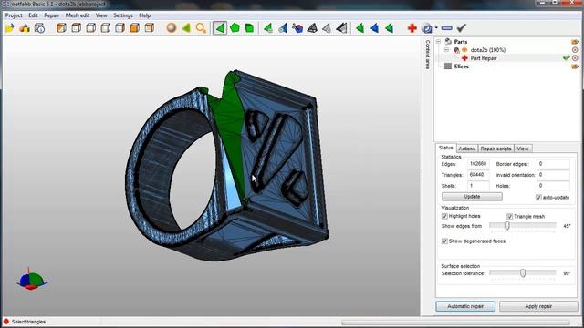This screenshot has height=328, width=584.
Task: Open the Mesh edit menu
Action: [78, 15]
